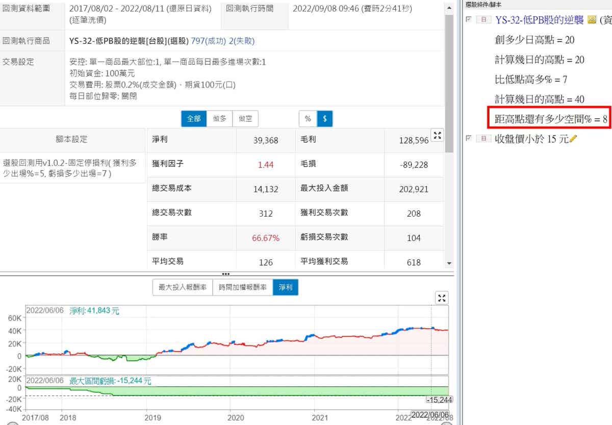Click the three-dot pane splitter handle
The width and height of the screenshot is (612, 425).
pos(226,274)
